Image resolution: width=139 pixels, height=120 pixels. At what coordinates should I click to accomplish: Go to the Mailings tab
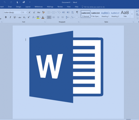point(50,7)
